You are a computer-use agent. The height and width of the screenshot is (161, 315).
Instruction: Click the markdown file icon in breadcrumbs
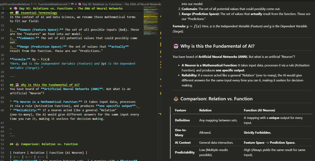[x=35, y=4]
